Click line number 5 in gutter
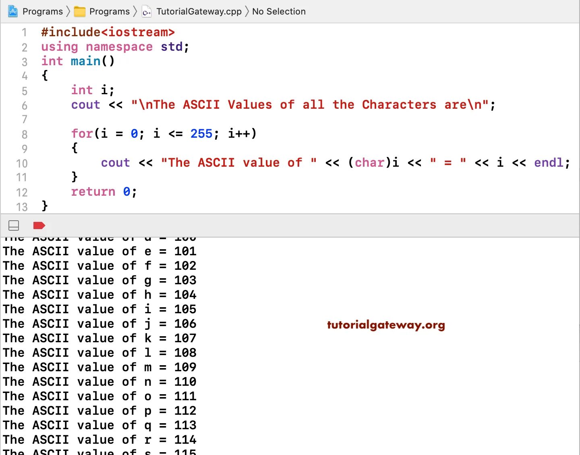Image resolution: width=580 pixels, height=455 pixels. pos(24,91)
